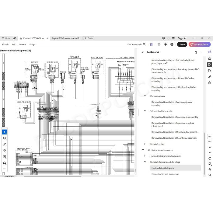
Task: Open Disassembly and assembly of hydraulic cylinder bookmark
Action: pyautogui.click(x=174, y=89)
